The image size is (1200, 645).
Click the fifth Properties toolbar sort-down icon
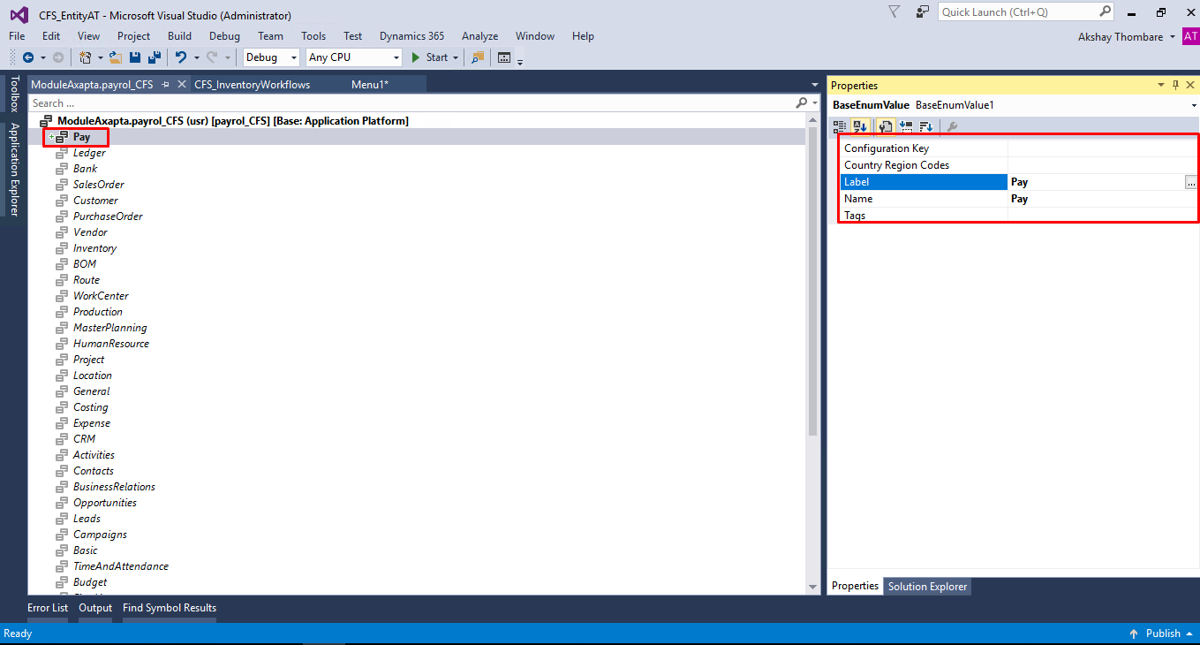click(x=926, y=126)
